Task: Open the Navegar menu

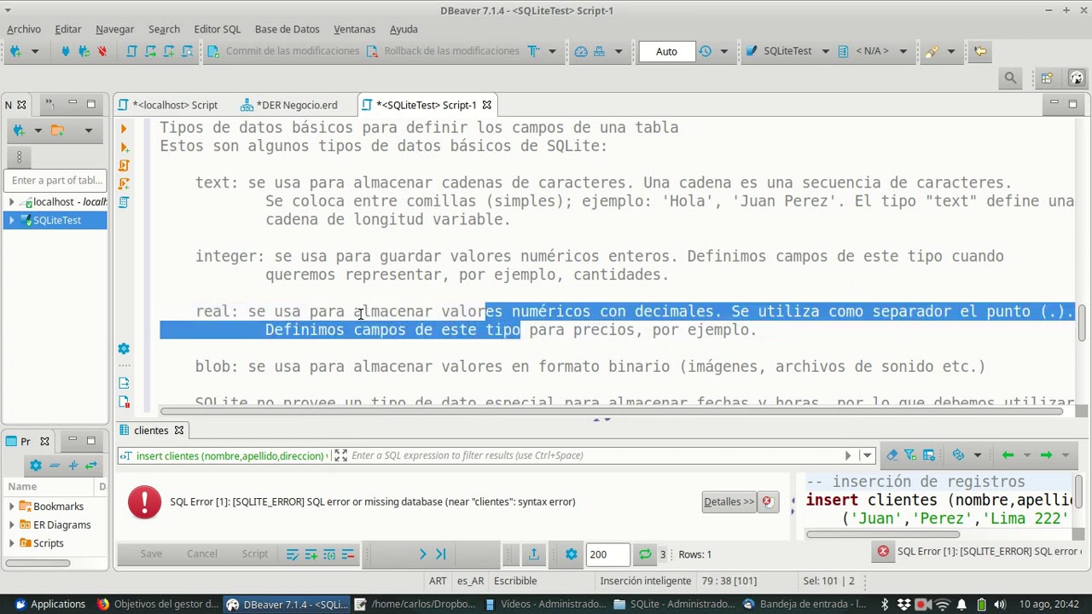Action: click(114, 29)
